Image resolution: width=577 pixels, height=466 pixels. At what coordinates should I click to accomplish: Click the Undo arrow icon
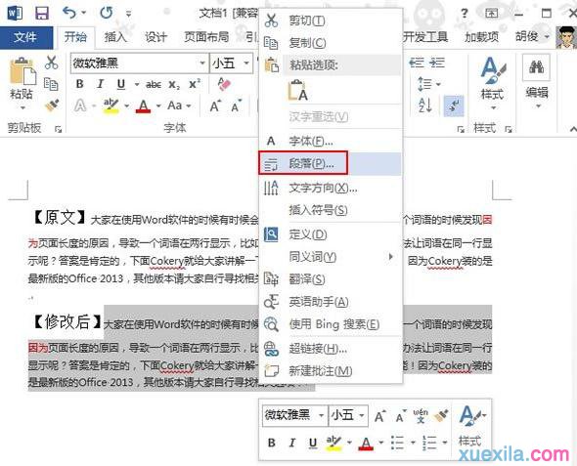pyautogui.click(x=69, y=13)
